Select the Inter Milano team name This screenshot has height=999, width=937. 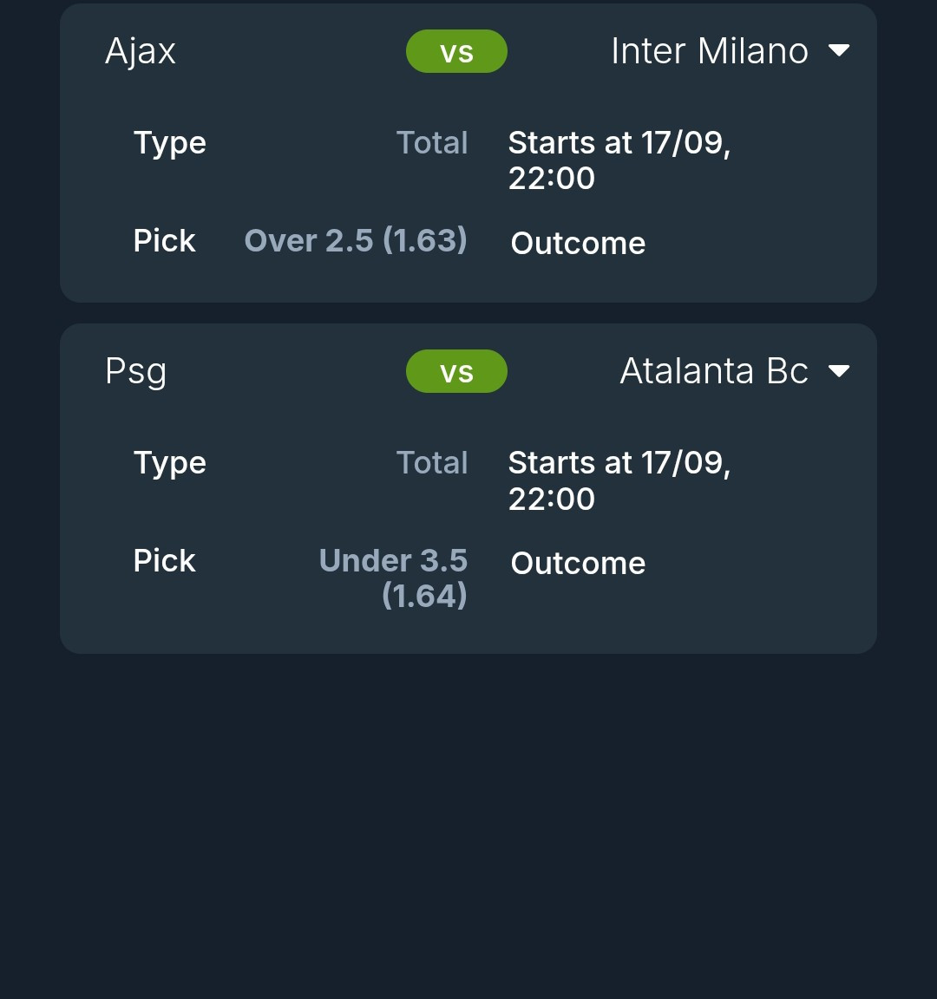(709, 51)
